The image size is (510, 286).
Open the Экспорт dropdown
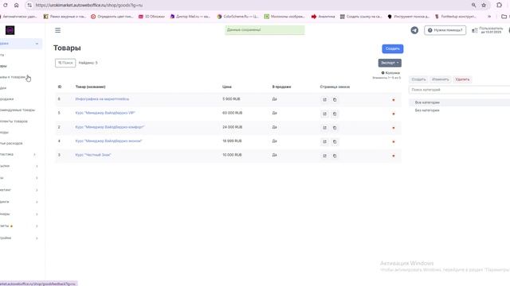[390, 63]
